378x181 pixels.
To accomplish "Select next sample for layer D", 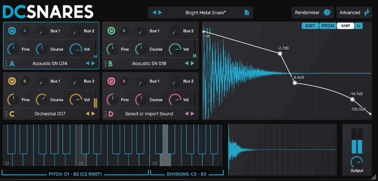I will pyautogui.click(x=193, y=114).
